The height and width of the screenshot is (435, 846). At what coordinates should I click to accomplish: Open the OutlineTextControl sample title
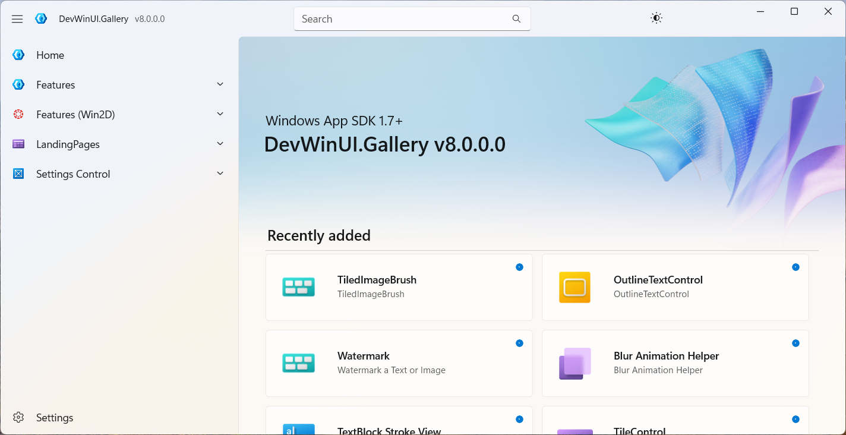pos(658,280)
